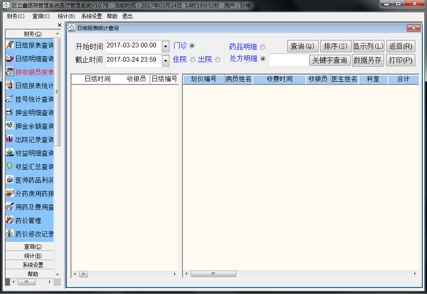This screenshot has height=294, width=427.
Task: Expand the 截止时间 date dropdown
Action: pos(165,60)
